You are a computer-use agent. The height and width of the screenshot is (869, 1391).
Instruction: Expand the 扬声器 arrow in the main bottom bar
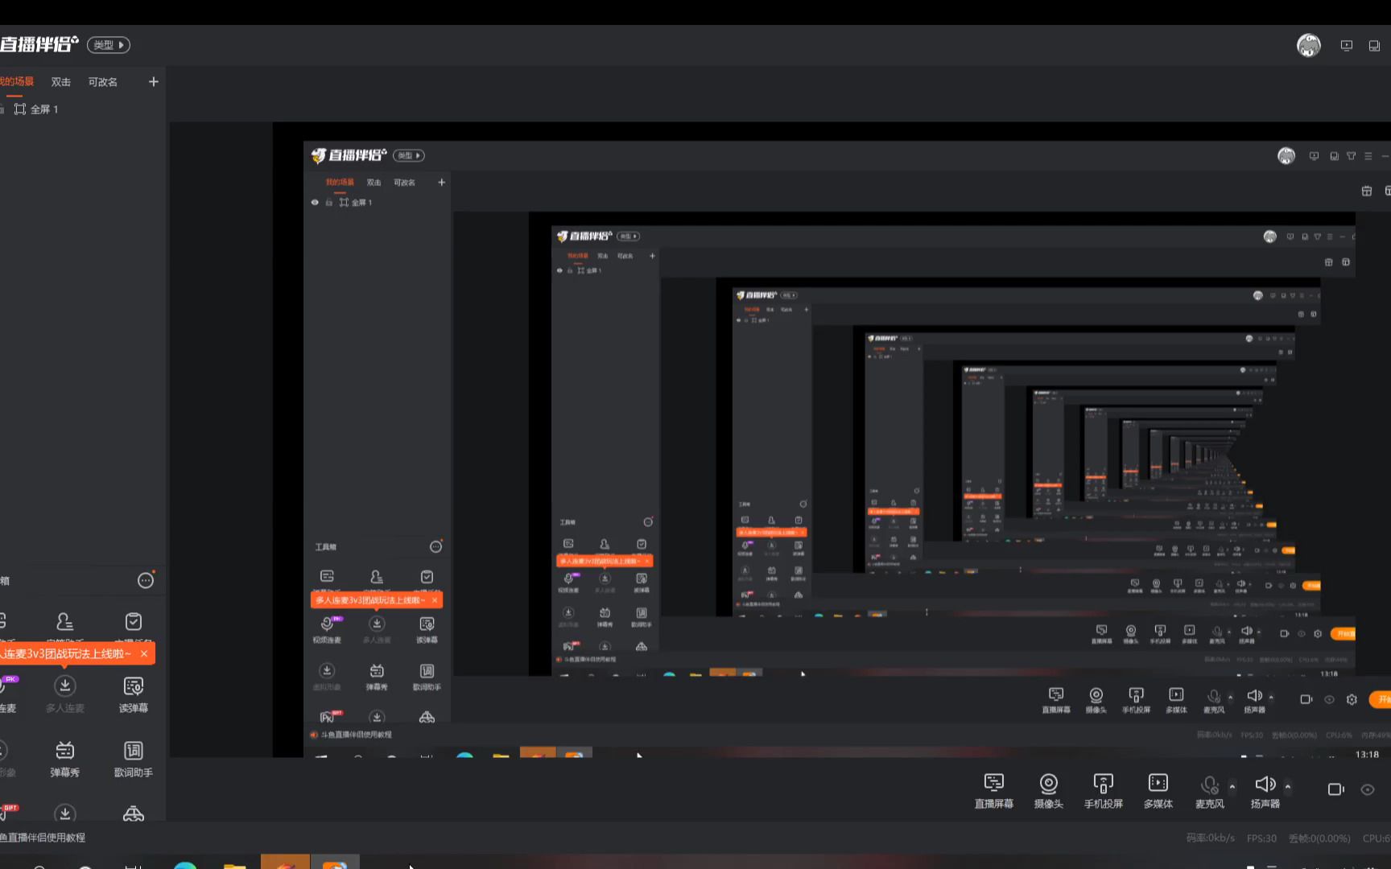1288,786
